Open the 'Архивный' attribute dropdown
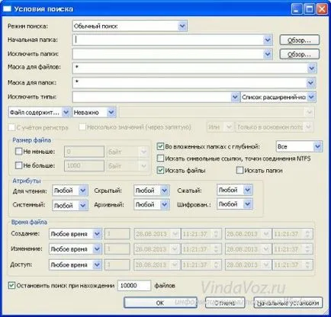Image resolution: width=331 pixels, height=317 pixels. (x=152, y=204)
